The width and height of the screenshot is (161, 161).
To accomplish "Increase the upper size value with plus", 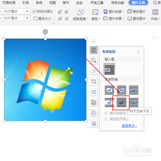I will coord(27,11).
